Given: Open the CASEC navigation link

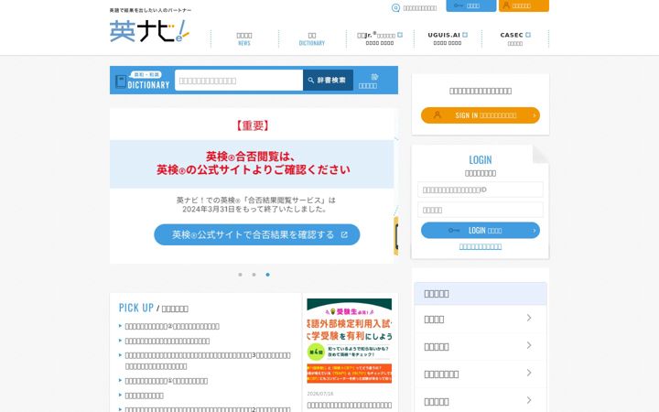Looking at the screenshot, I should [x=514, y=38].
